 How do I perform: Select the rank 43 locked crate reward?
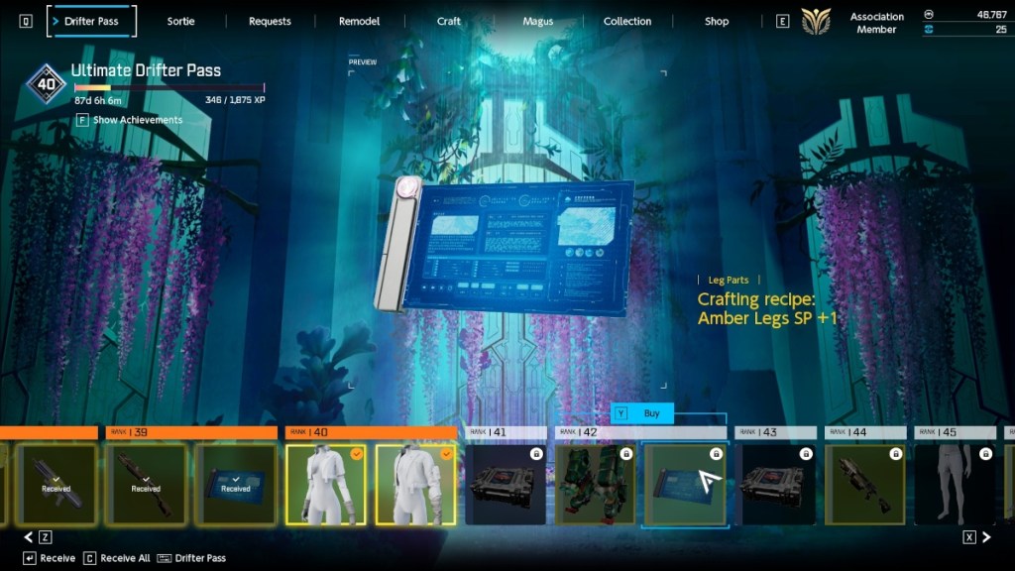[x=775, y=484]
